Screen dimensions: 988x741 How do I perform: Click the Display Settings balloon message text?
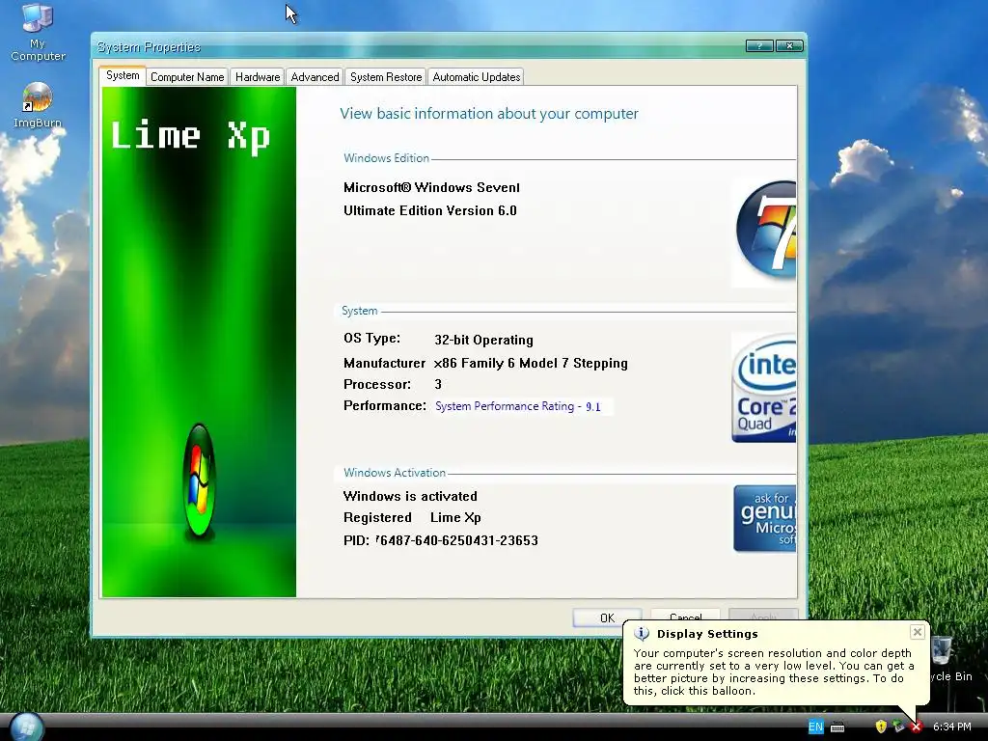[x=774, y=672]
